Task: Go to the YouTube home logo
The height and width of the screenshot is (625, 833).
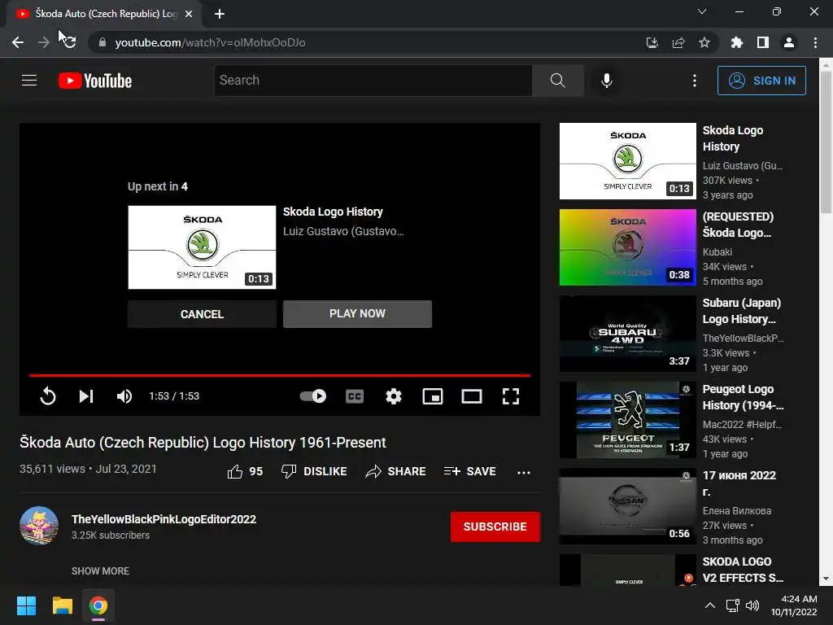Action: 95,81
